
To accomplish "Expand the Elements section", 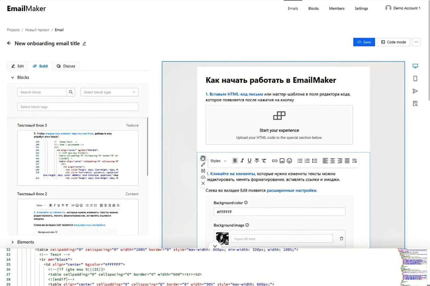I will (x=12, y=242).
